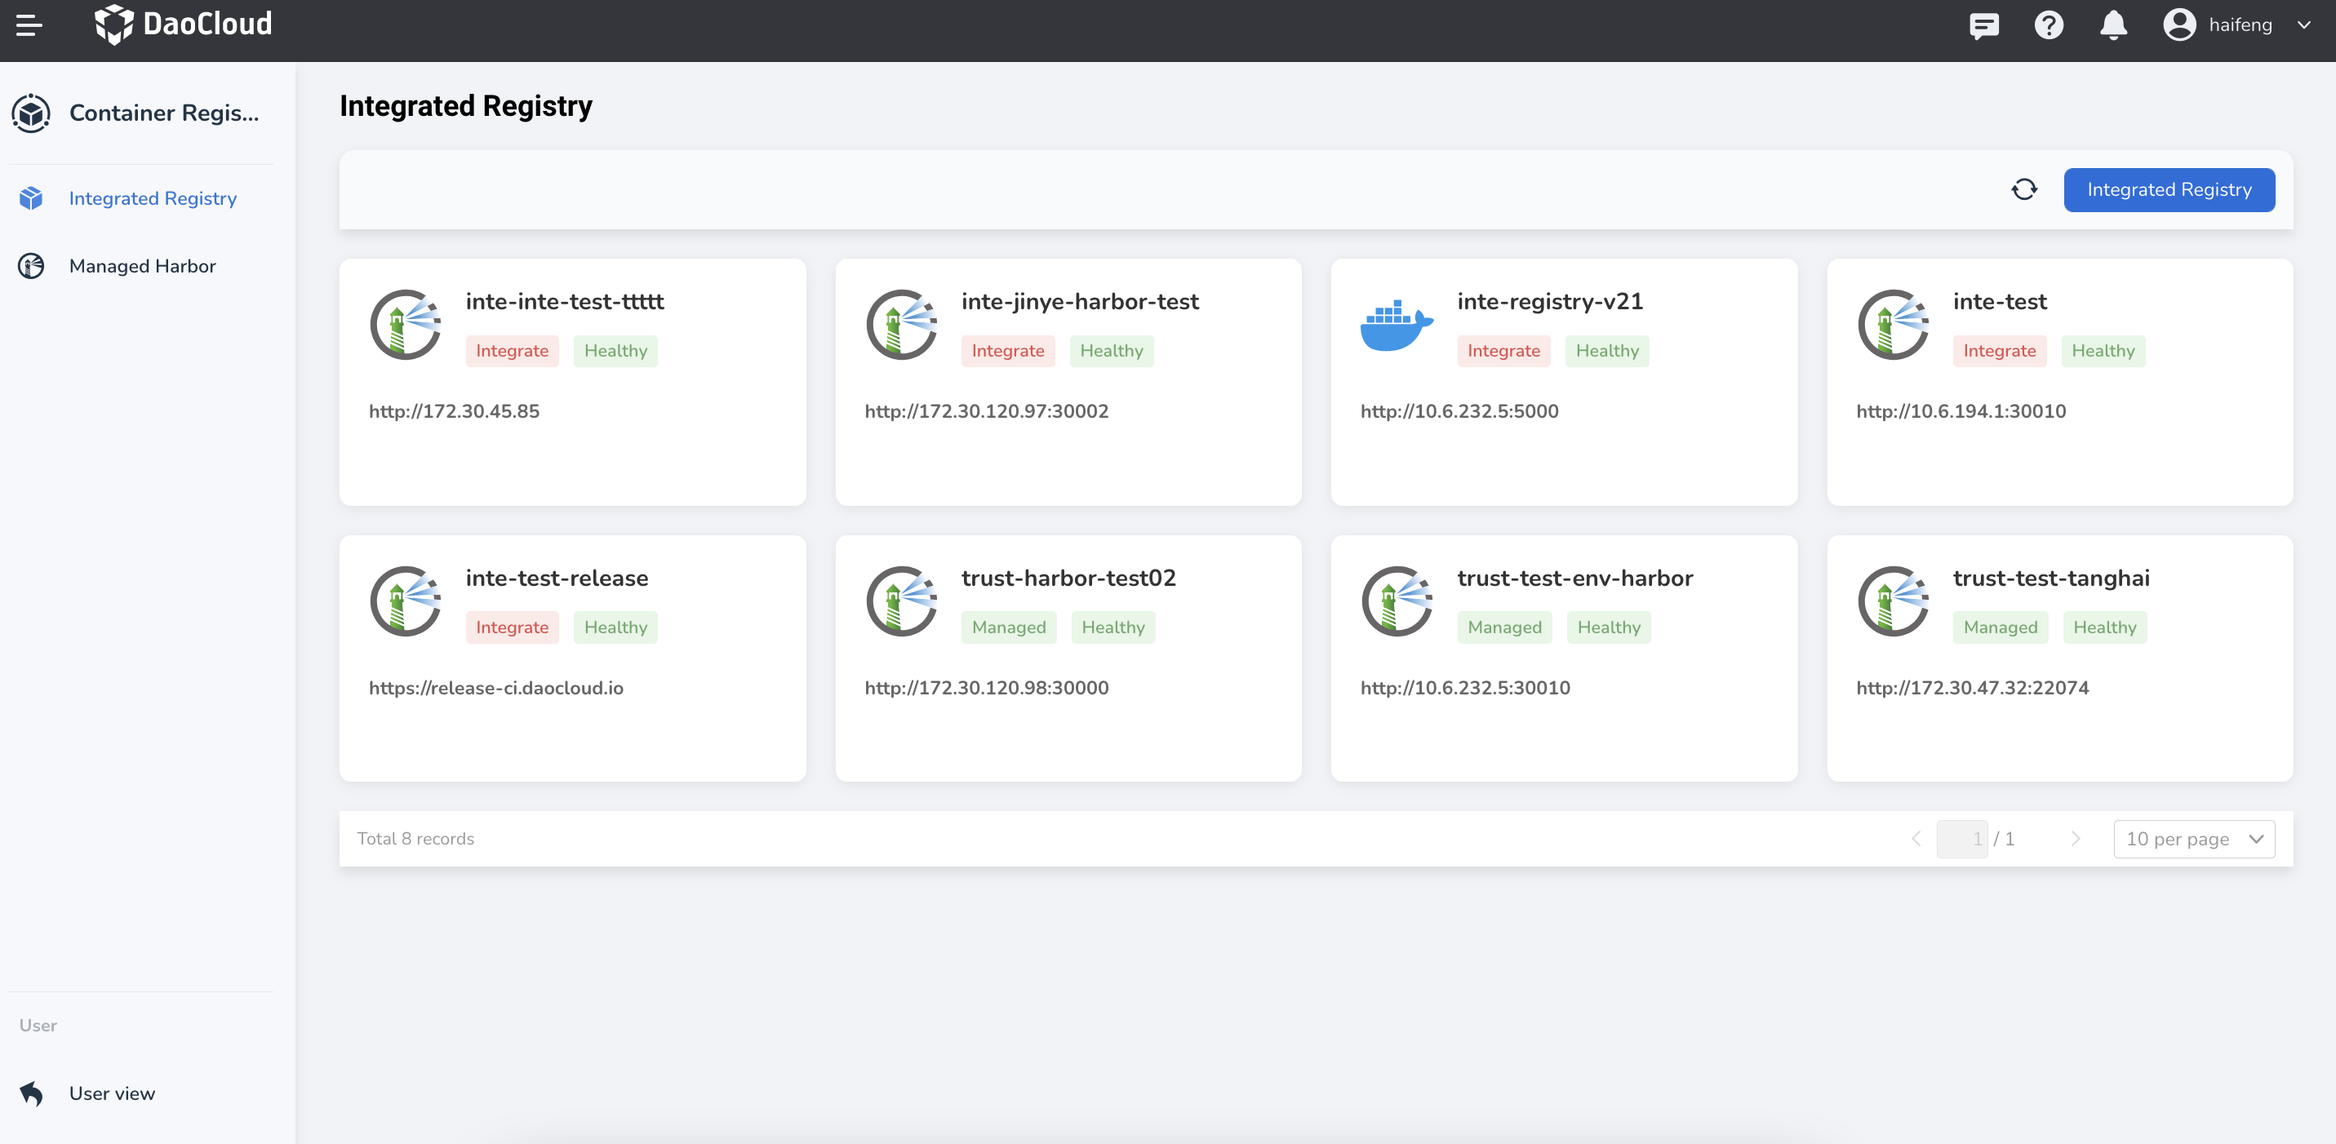Select Managed Harbor in the sidebar
Screen dimensions: 2336x1144
tap(142, 267)
